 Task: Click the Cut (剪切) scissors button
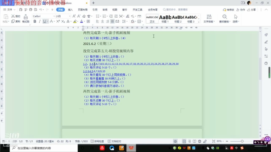16,16
